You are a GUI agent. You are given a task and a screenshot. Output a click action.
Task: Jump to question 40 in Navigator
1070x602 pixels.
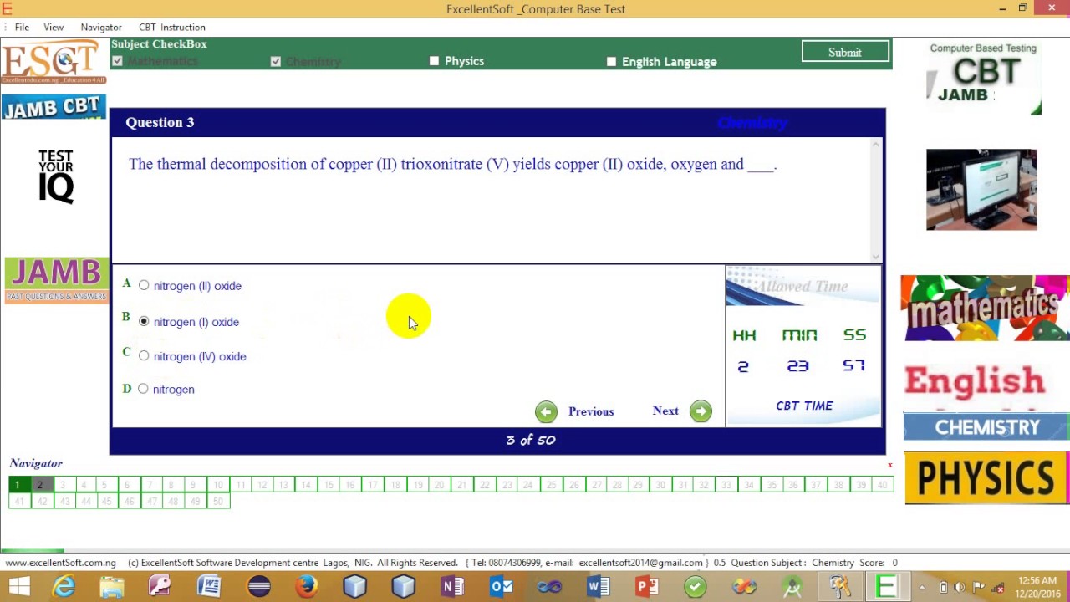883,485
